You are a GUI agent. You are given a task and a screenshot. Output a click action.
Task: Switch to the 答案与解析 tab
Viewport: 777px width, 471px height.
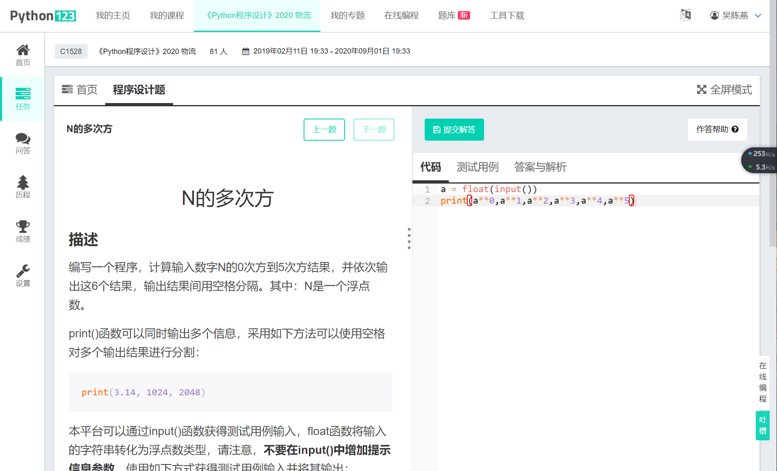pos(540,167)
